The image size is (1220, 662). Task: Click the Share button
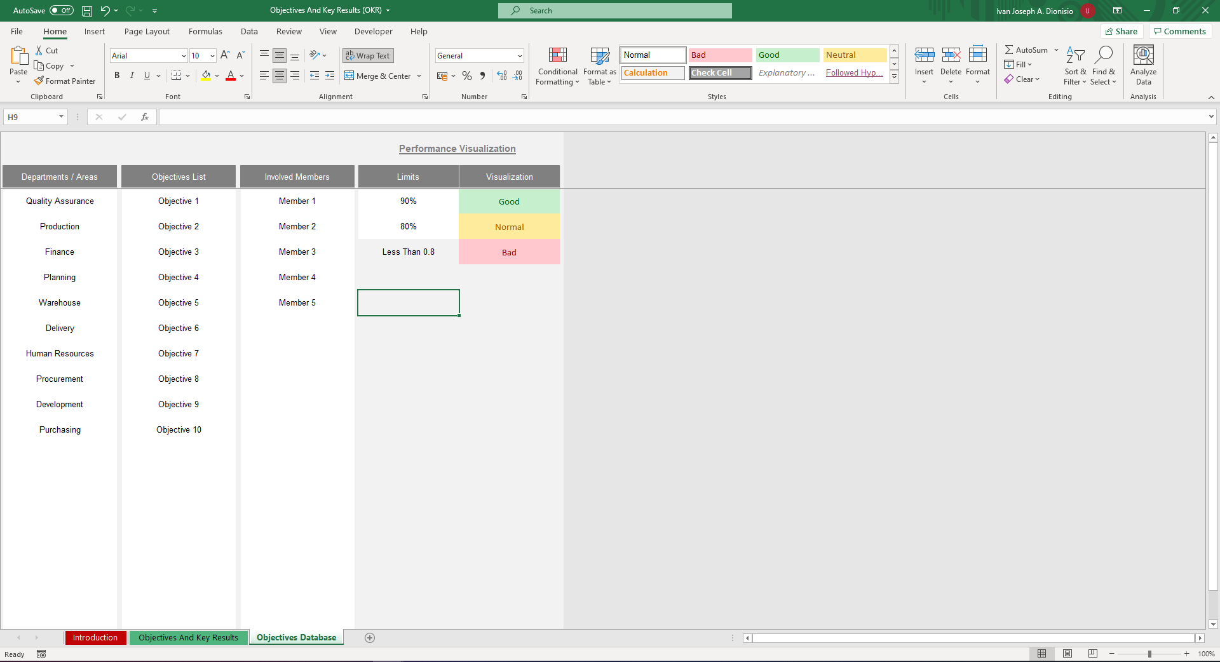pos(1122,32)
